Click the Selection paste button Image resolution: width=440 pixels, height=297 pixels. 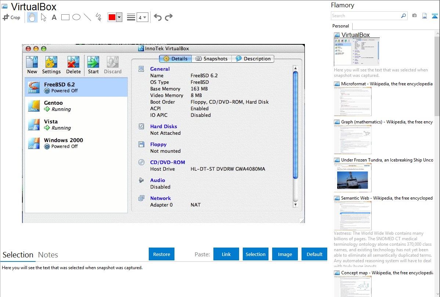pyautogui.click(x=256, y=254)
